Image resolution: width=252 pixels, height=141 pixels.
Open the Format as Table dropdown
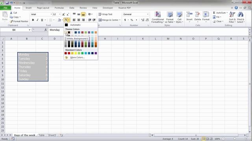[x=170, y=17]
